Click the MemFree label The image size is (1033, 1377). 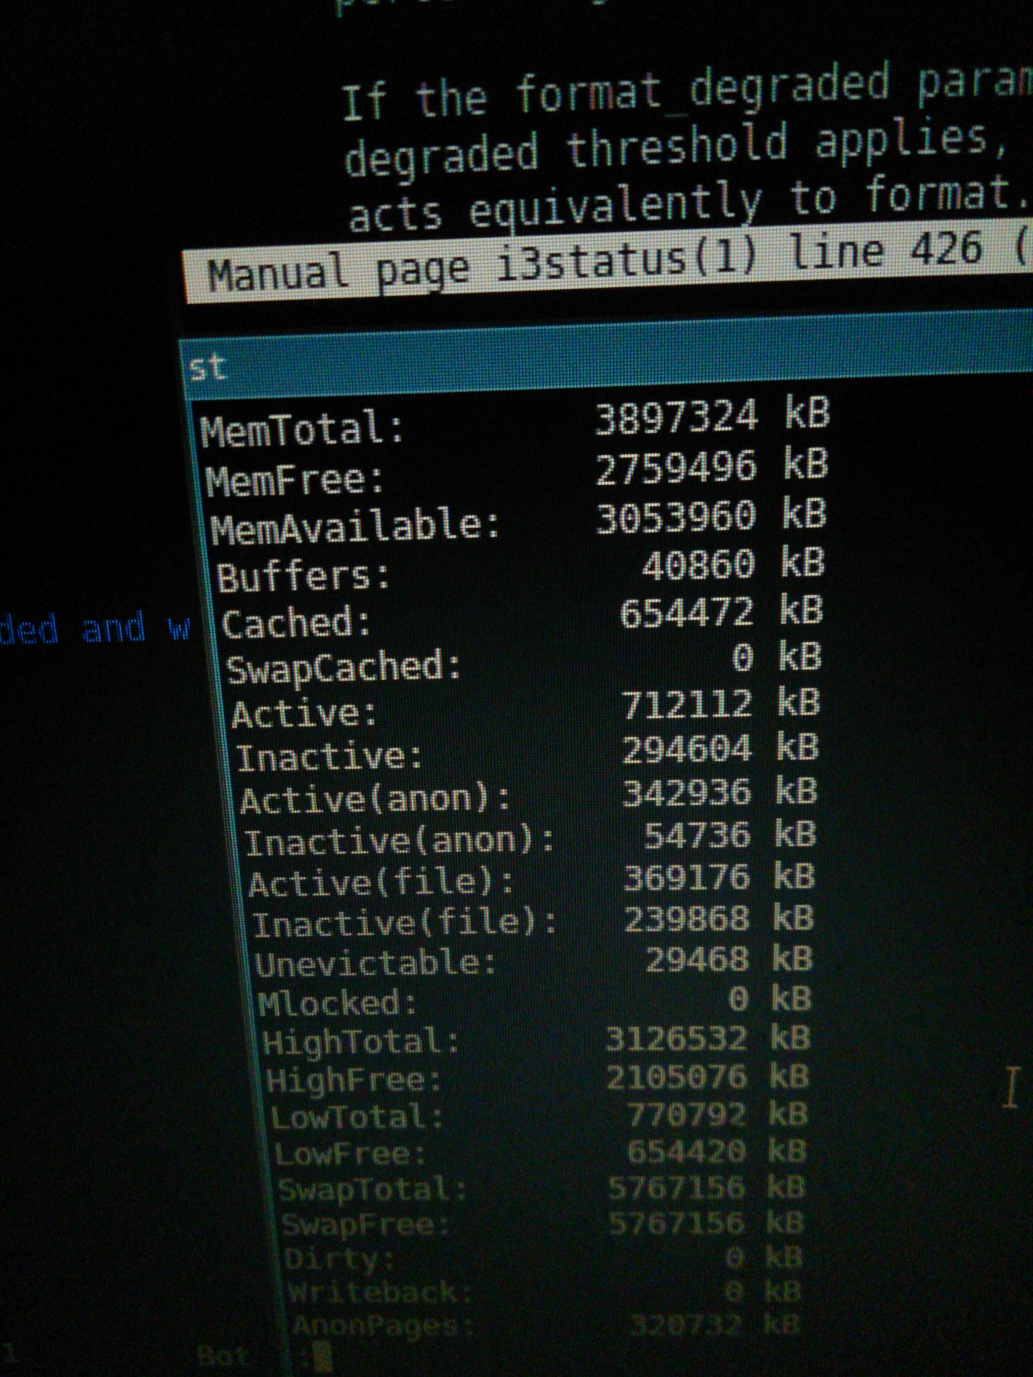click(x=294, y=480)
